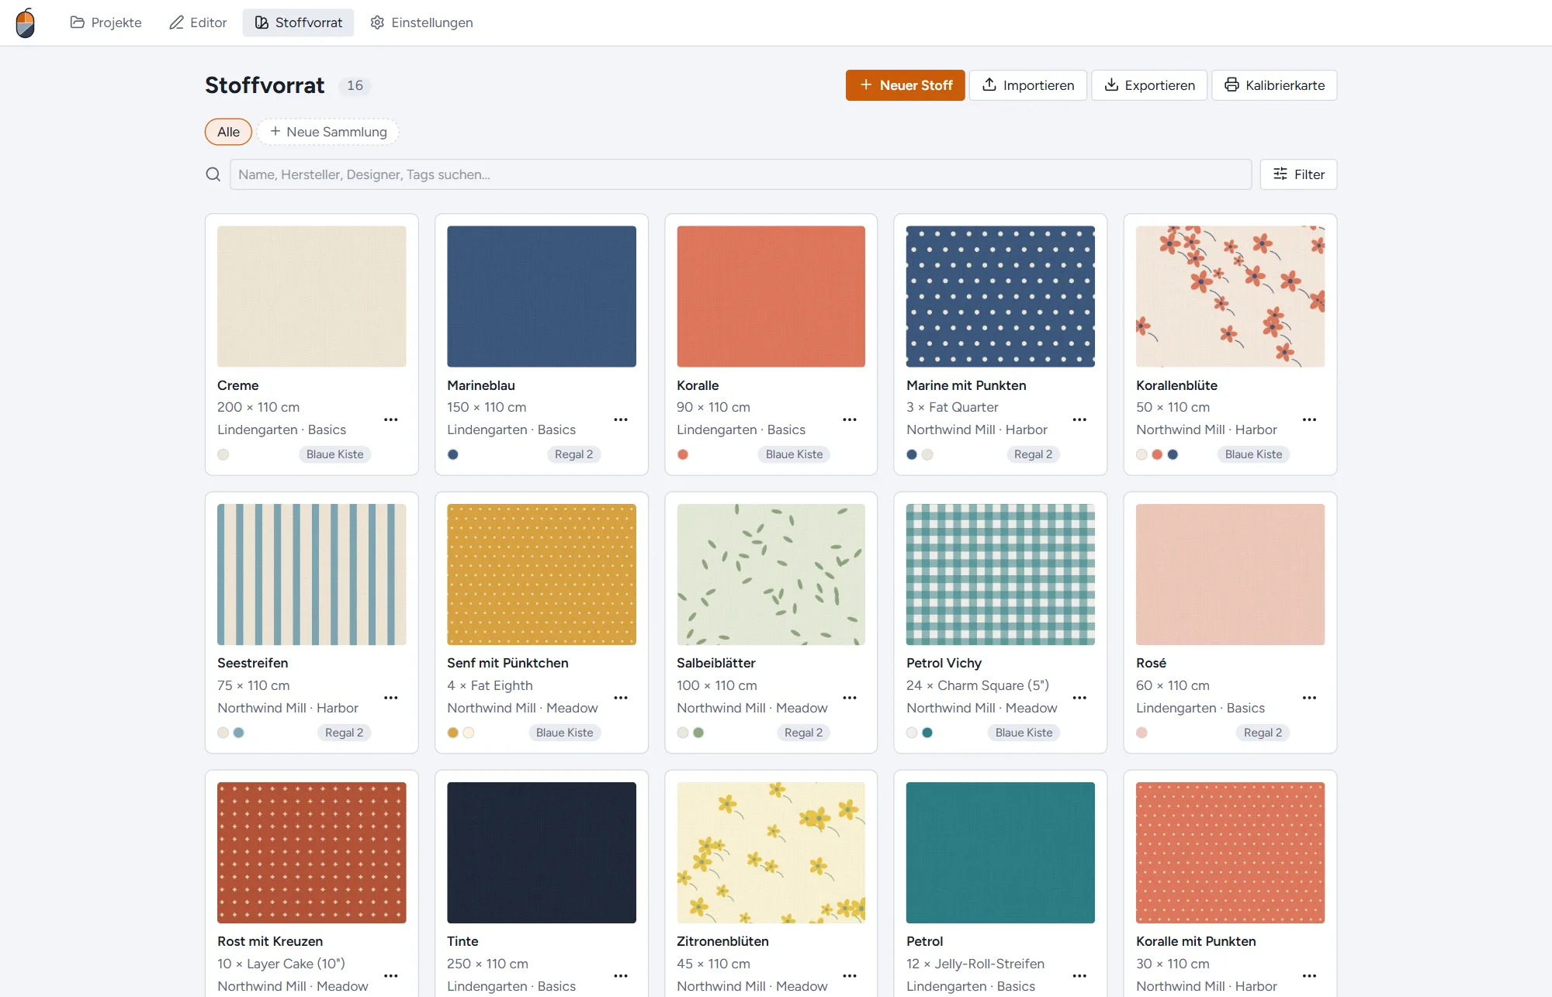This screenshot has width=1552, height=997.
Task: Add a Neue Sammlung collection
Action: pyautogui.click(x=327, y=132)
